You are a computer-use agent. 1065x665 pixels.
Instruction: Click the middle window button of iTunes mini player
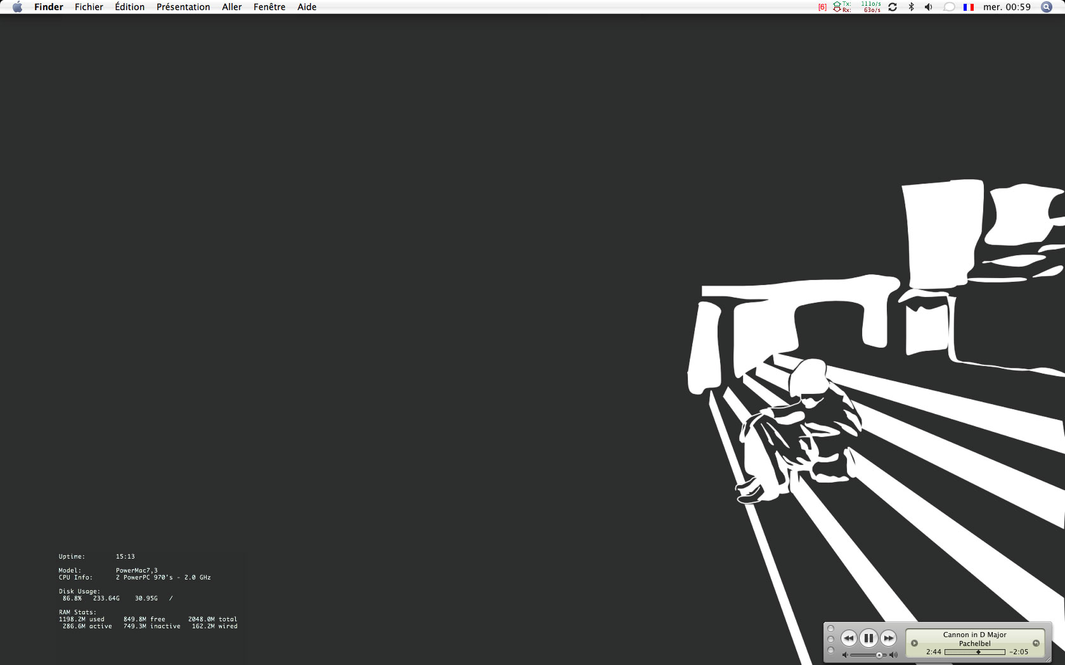(831, 640)
